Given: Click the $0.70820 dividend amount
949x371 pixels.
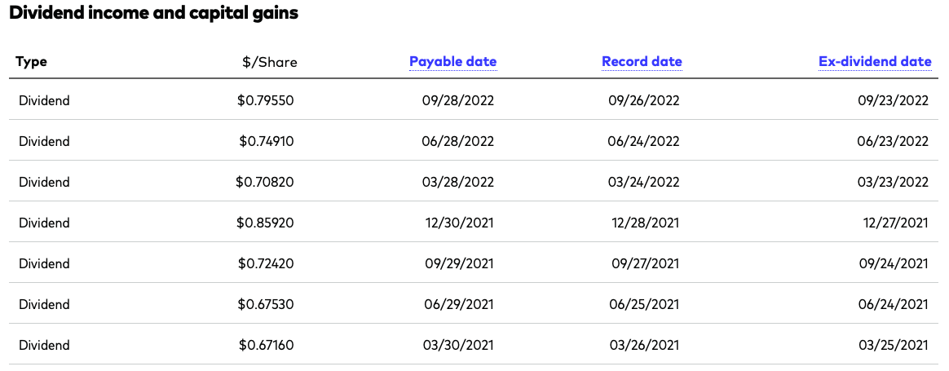Looking at the screenshot, I should tap(265, 182).
